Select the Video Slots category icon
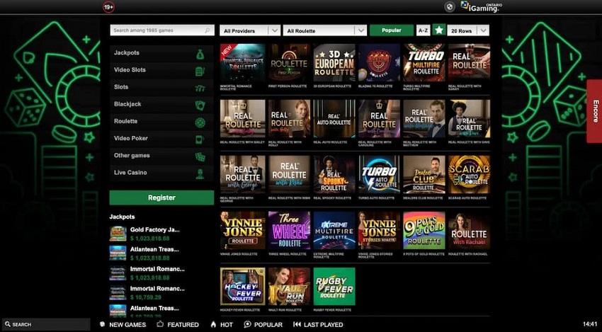This screenshot has width=602, height=332. (x=200, y=71)
